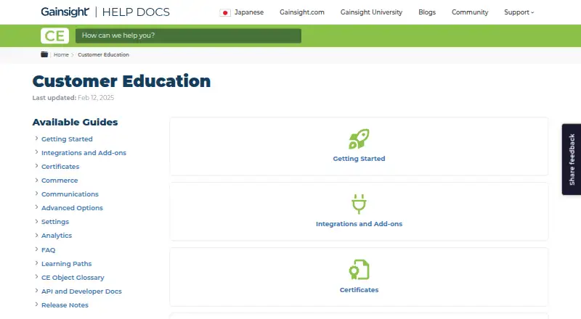Image resolution: width=581 pixels, height=319 pixels.
Task: Open the CE Object Glossary link
Action: point(73,278)
